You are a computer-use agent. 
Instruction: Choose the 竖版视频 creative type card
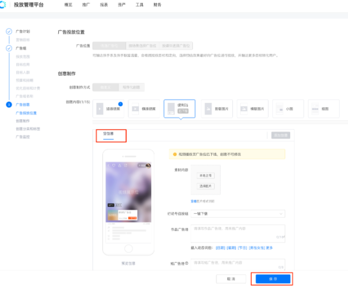click(108, 109)
